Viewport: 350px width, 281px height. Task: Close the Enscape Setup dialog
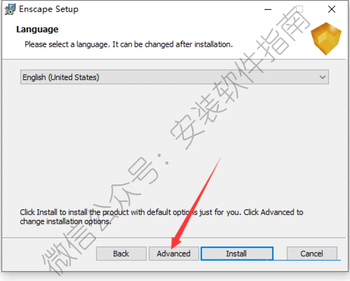(x=332, y=9)
